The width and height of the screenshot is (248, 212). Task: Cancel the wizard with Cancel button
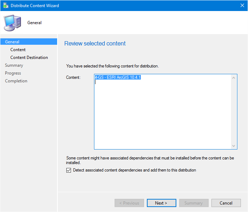226,203
